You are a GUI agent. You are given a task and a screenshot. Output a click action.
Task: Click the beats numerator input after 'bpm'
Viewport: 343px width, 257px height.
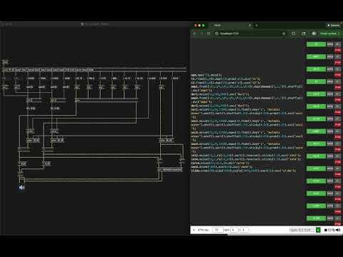234,230
